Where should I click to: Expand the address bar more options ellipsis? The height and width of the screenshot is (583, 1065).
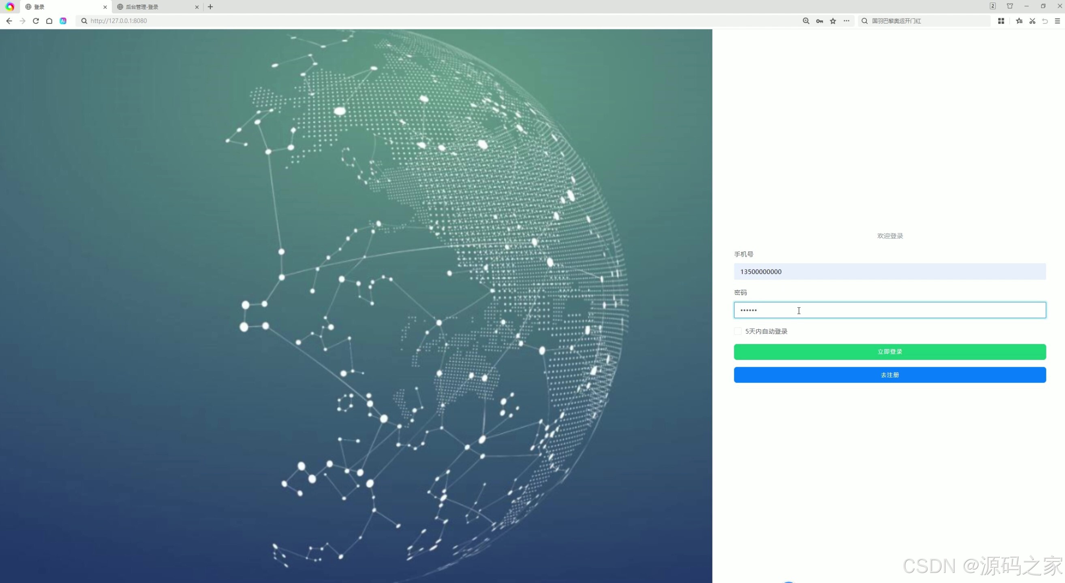click(846, 21)
